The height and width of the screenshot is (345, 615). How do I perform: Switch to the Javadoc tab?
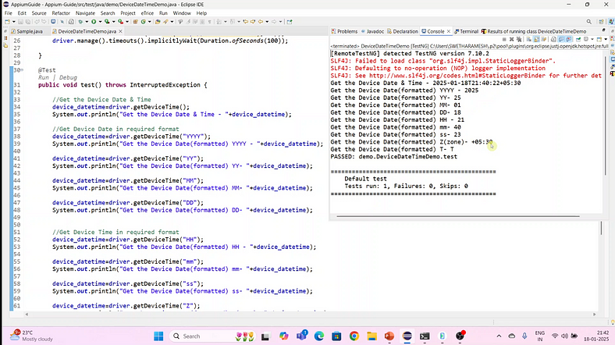(x=372, y=31)
